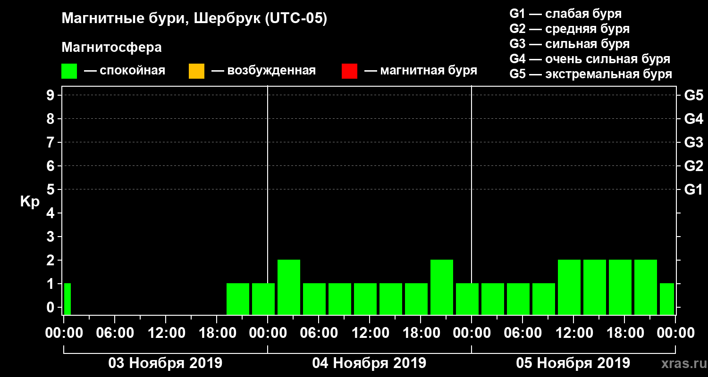The height and width of the screenshot is (377, 708).
Task: Click the 'Магнитосфера' heading
Action: [111, 48]
